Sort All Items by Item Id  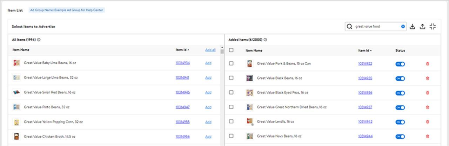(x=182, y=50)
